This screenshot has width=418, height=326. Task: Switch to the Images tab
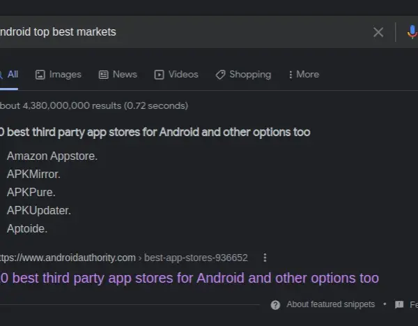point(59,74)
